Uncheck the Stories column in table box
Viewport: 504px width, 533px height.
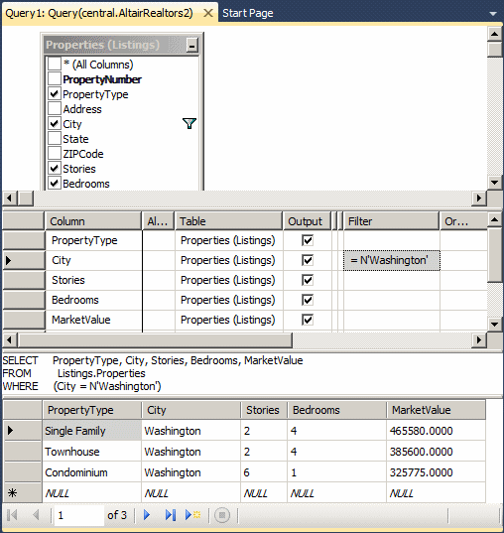pyautogui.click(x=54, y=168)
